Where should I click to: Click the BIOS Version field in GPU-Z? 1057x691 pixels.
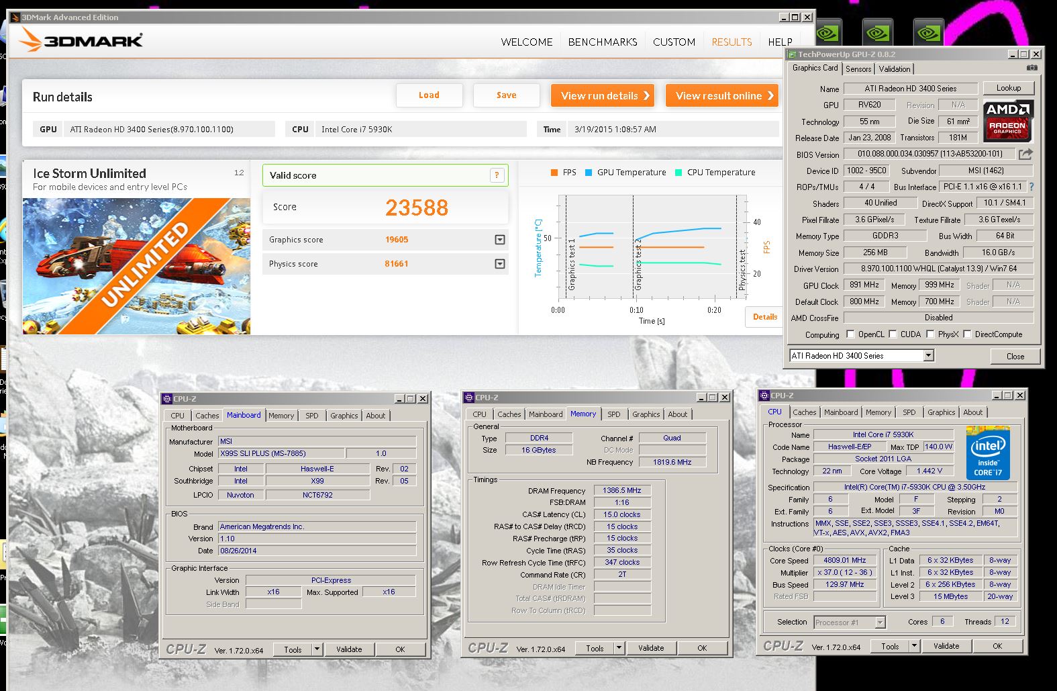929,154
